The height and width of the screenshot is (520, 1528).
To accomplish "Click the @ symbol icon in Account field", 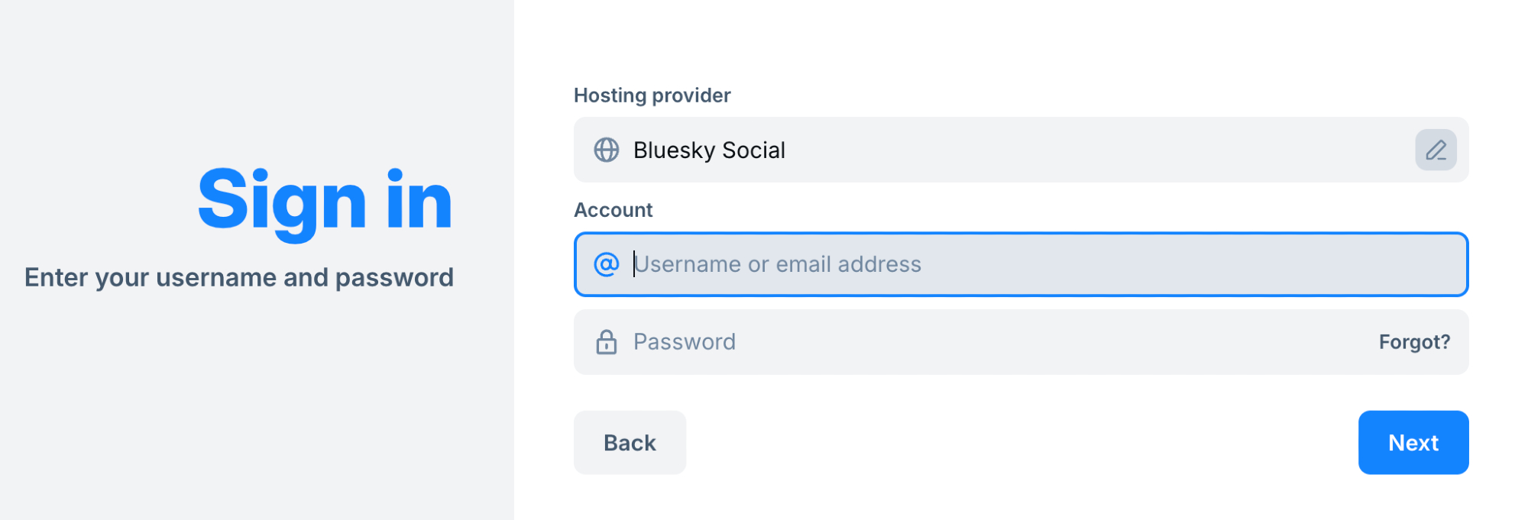I will [607, 264].
